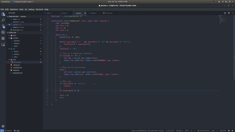Image resolution: width=235 pixels, height=132 pixels.
Task: Toggle night mode moon icon in top bar
Action: (x=219, y=1)
